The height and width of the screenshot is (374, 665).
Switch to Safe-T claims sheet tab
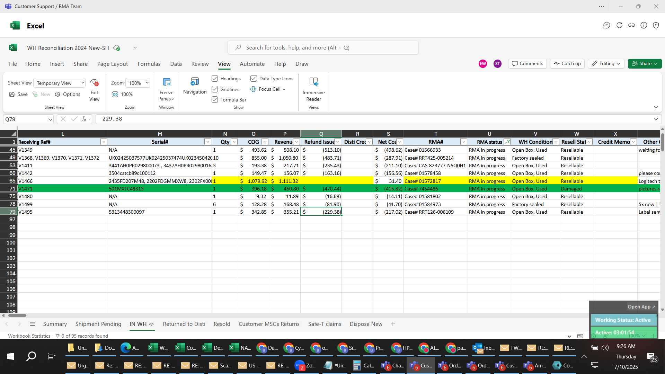click(325, 324)
